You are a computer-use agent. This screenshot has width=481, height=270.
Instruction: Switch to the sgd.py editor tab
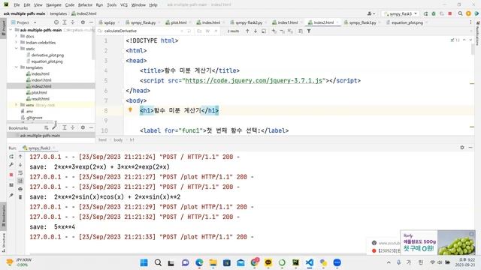coord(107,22)
